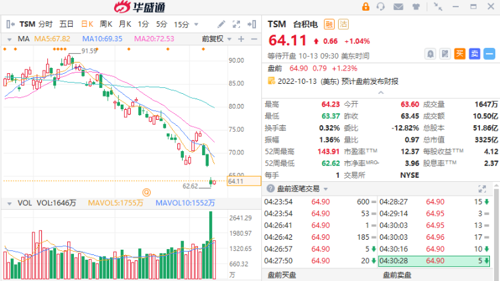Click the MA20:72.53 legend label

155,39
